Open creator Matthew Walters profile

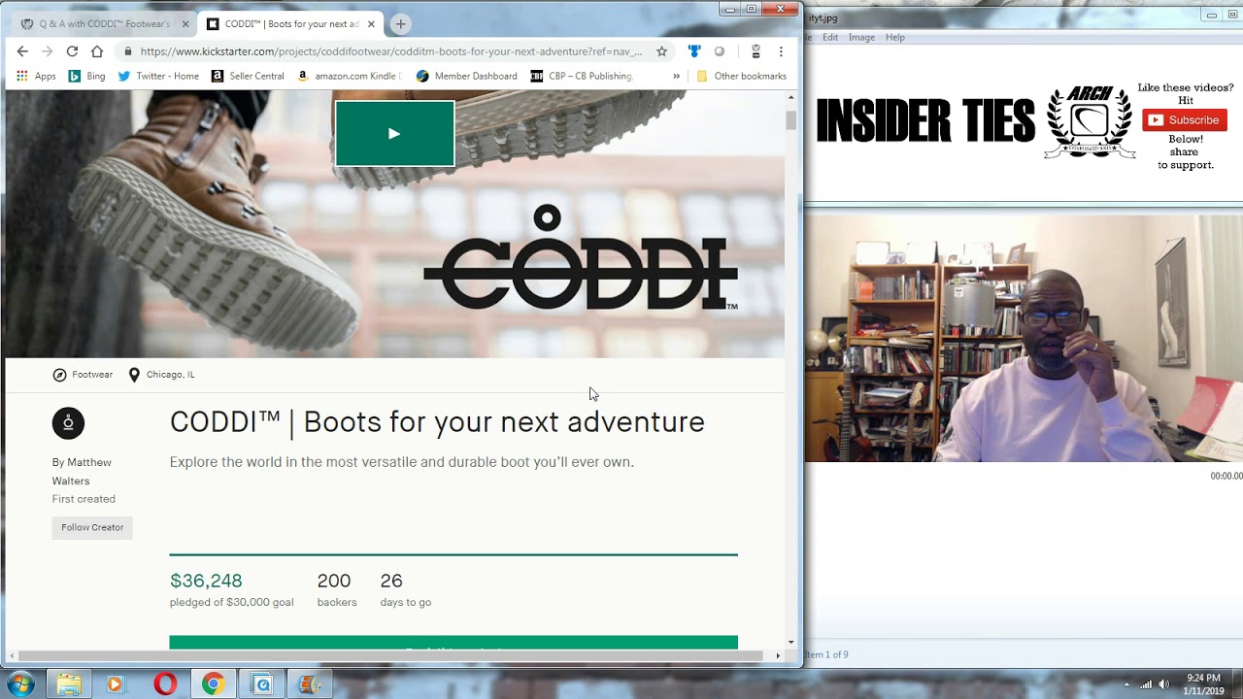(x=82, y=471)
